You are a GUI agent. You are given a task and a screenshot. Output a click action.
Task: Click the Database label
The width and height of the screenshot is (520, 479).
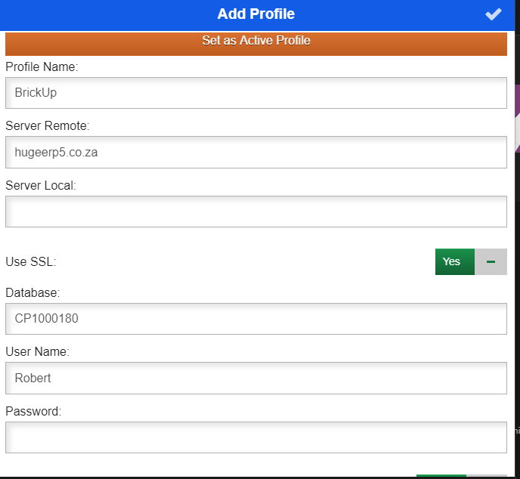pos(32,292)
